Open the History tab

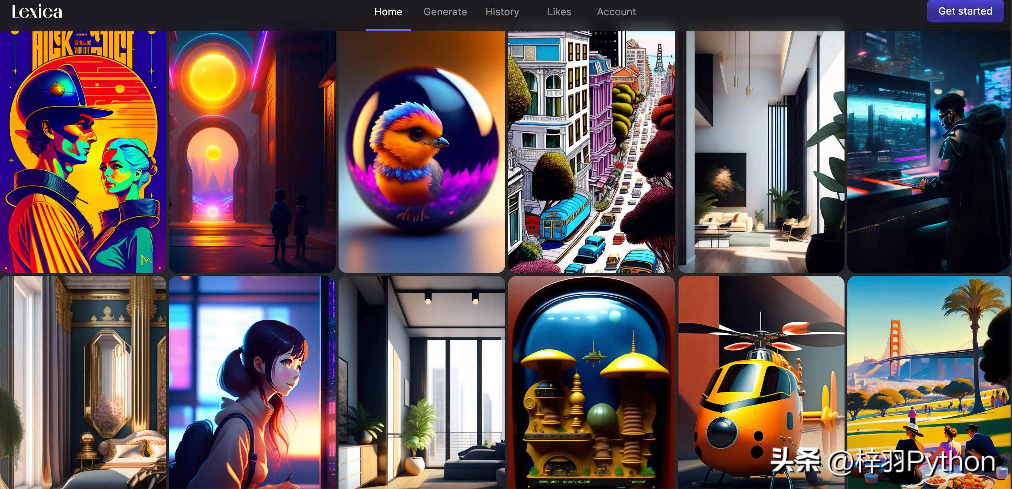[502, 12]
